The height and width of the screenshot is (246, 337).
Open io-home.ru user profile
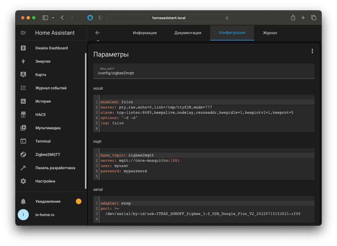pos(51,215)
